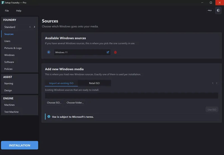Click the FOUNDRY section header
224x155 pixels.
(10, 20)
